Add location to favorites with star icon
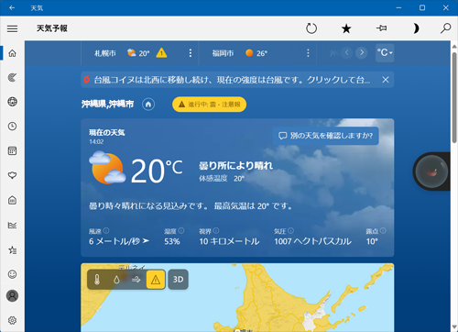This screenshot has width=458, height=332. tap(346, 28)
